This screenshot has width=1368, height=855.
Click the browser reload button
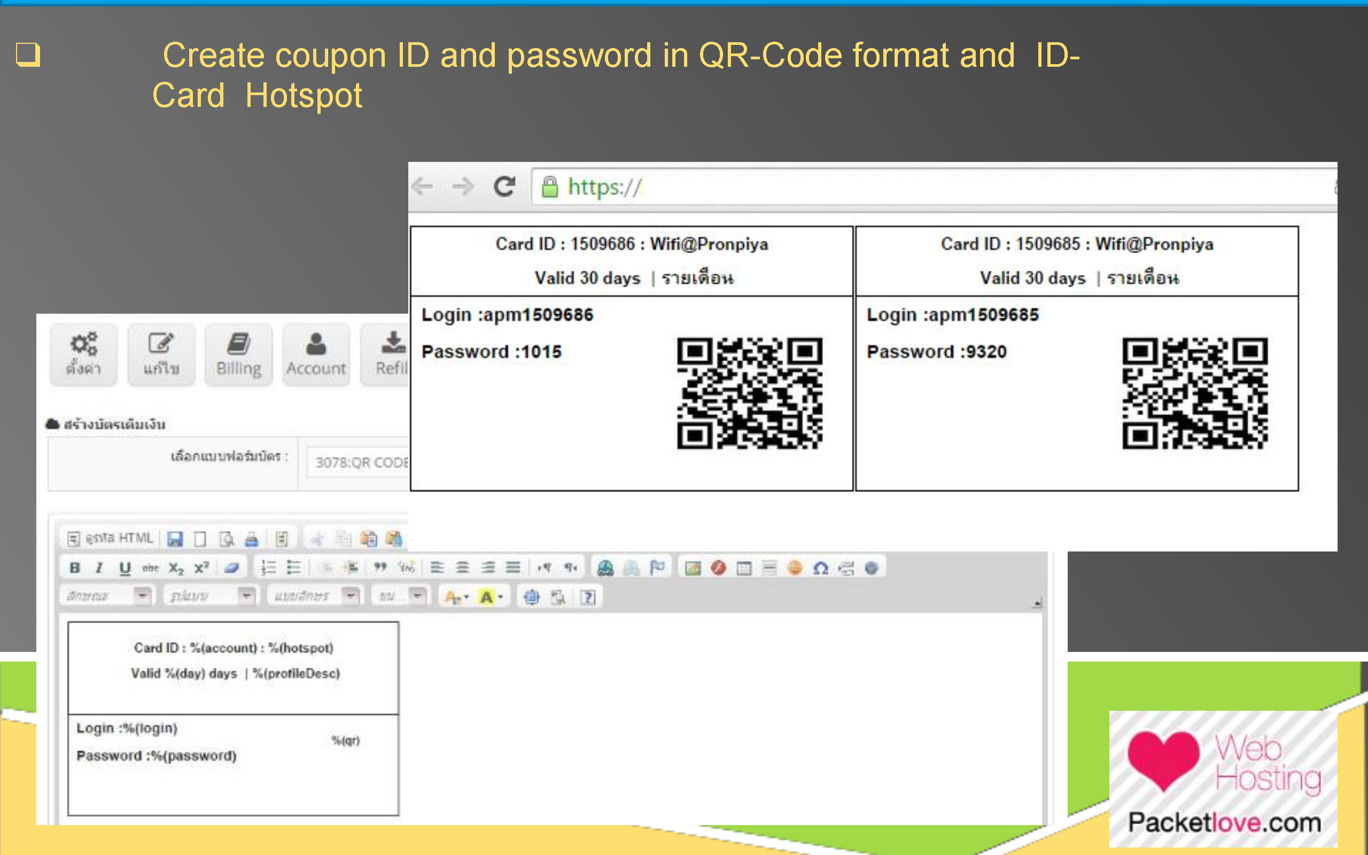pos(505,186)
